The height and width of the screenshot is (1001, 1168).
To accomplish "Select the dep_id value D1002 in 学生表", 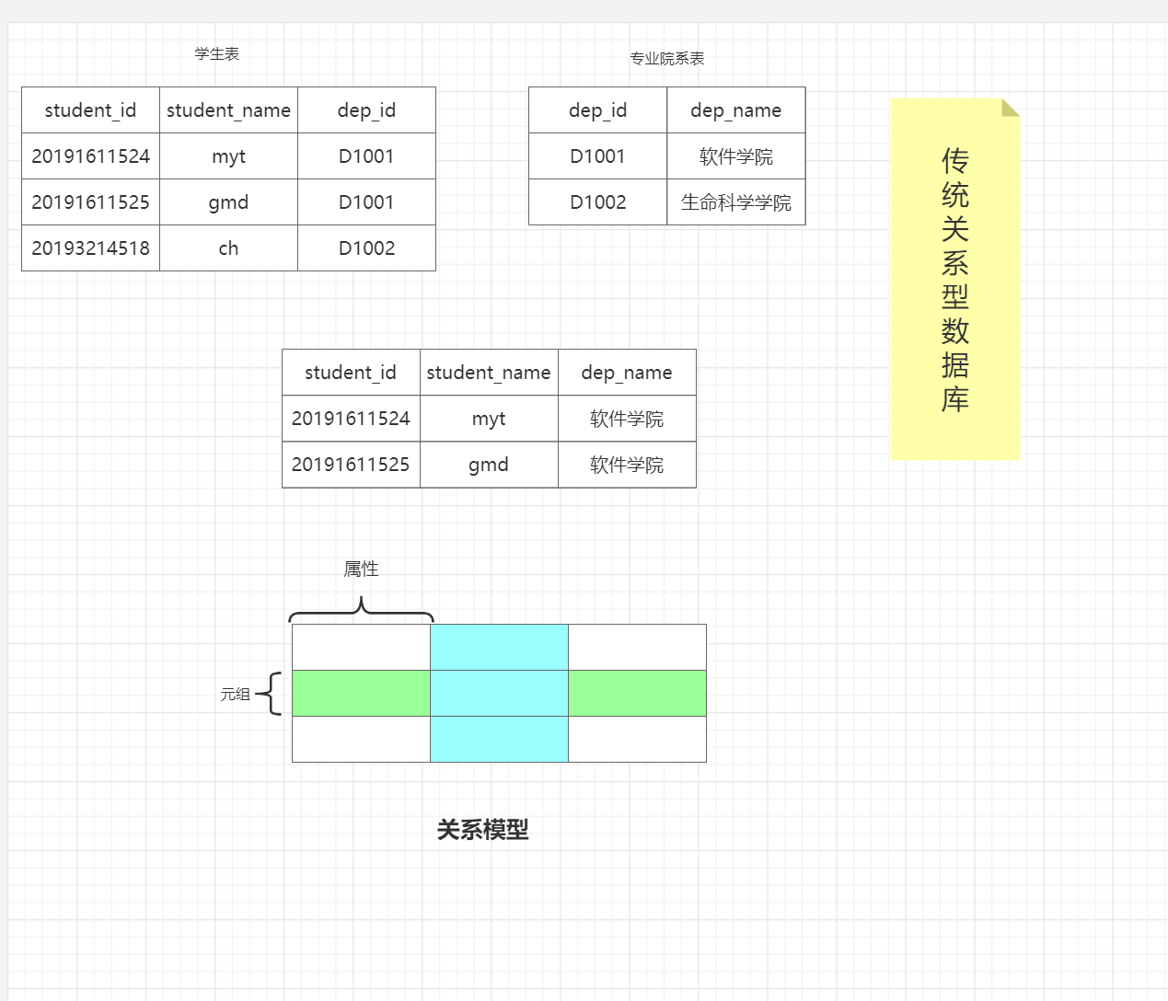I will (366, 247).
